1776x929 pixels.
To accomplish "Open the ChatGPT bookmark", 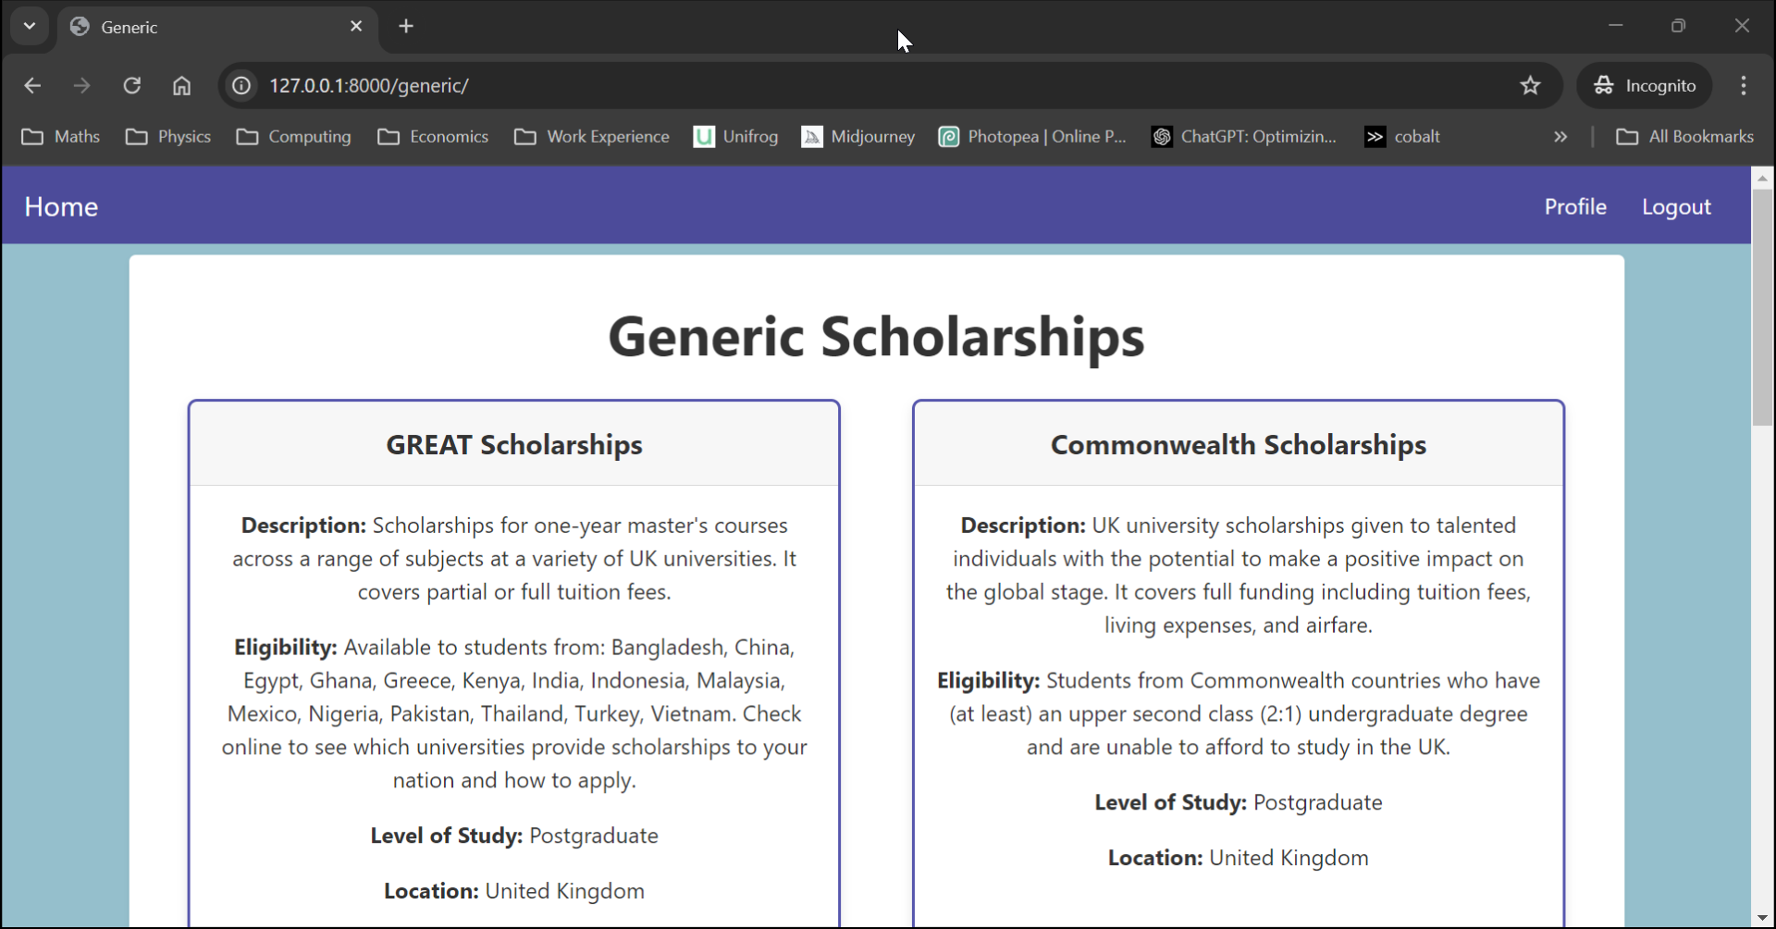I will [x=1244, y=137].
